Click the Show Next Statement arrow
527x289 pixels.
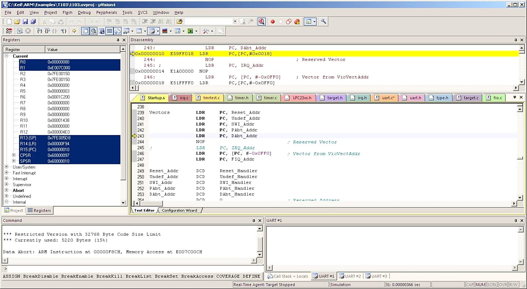tap(74, 31)
